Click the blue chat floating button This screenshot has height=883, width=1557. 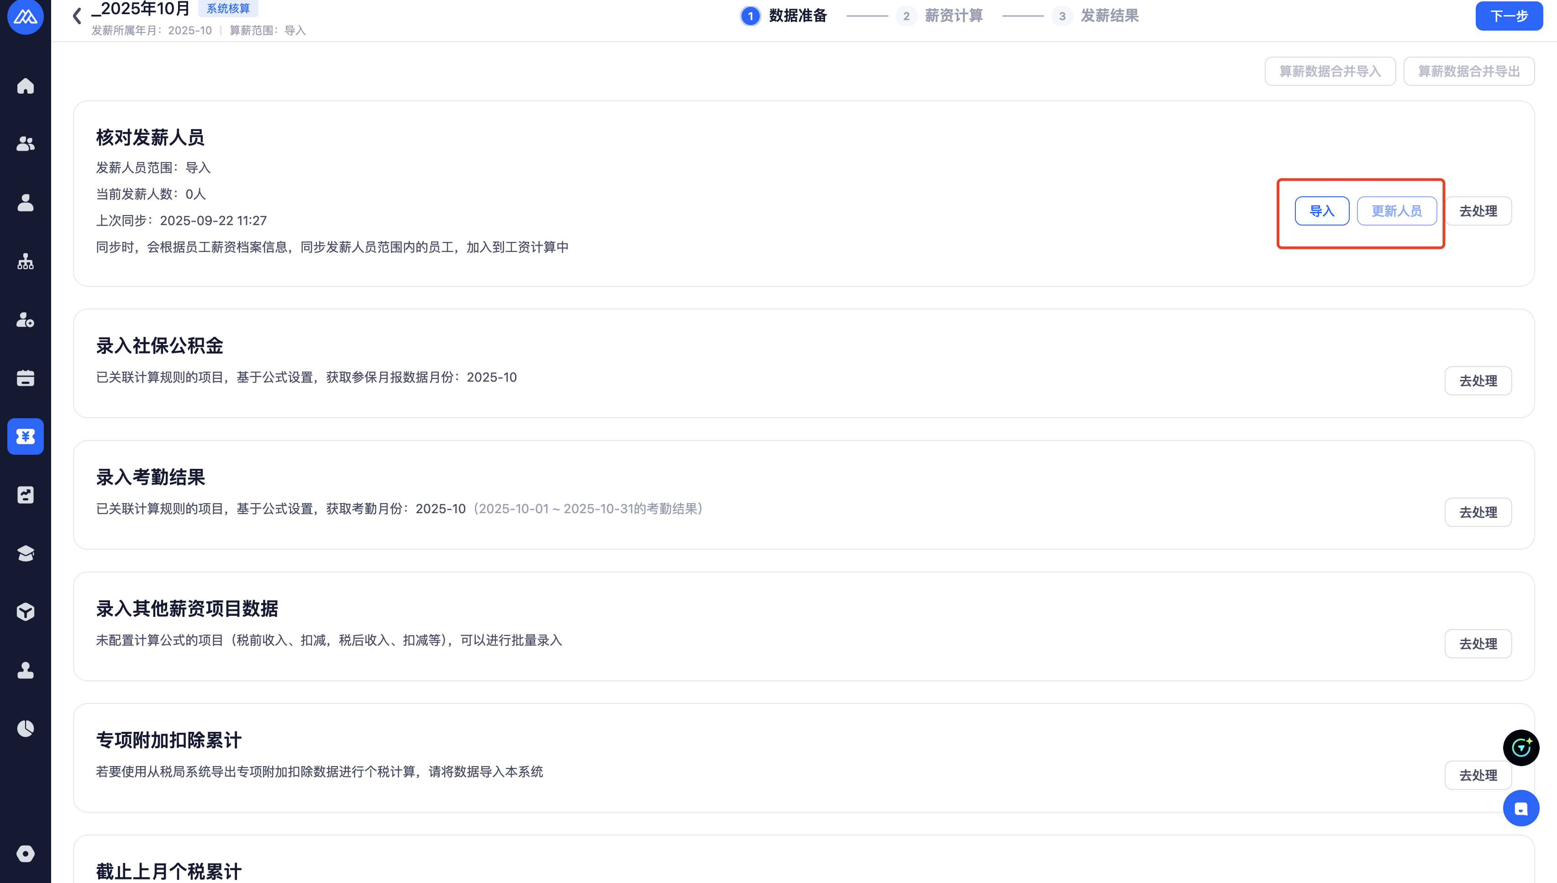pyautogui.click(x=1520, y=809)
